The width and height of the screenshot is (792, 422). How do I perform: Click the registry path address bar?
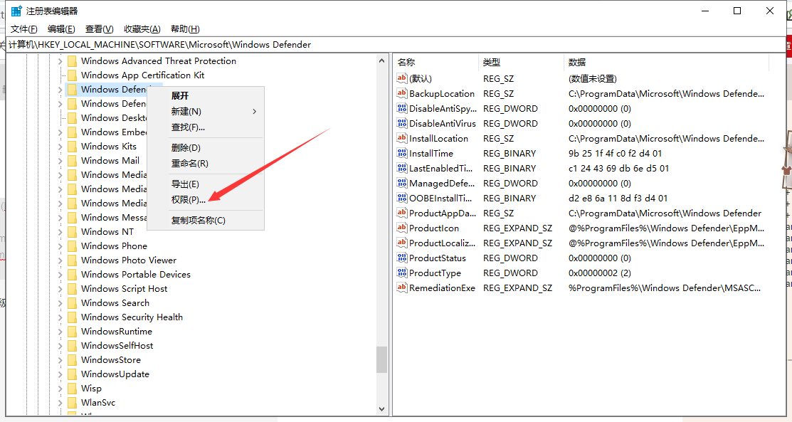click(396, 44)
